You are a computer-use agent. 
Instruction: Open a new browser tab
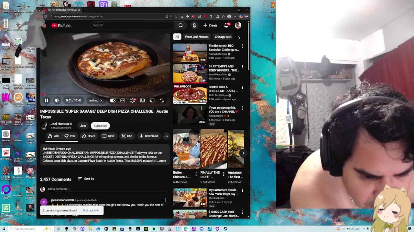(x=85, y=10)
